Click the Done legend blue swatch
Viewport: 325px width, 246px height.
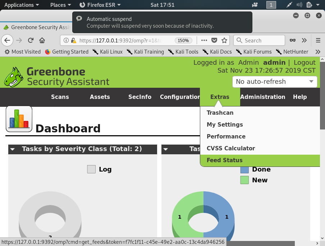pyautogui.click(x=244, y=169)
